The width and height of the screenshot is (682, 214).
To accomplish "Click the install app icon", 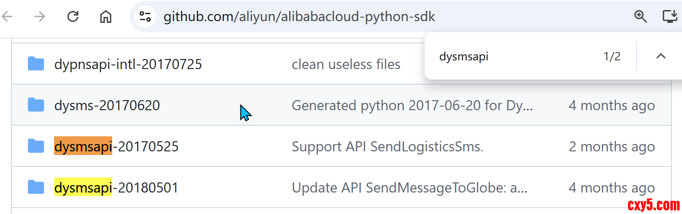I will tap(670, 17).
